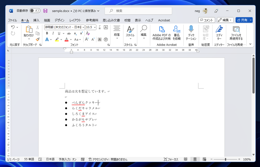Toggle Bold formatting
Screen dimensions: 260x167
click(47, 33)
